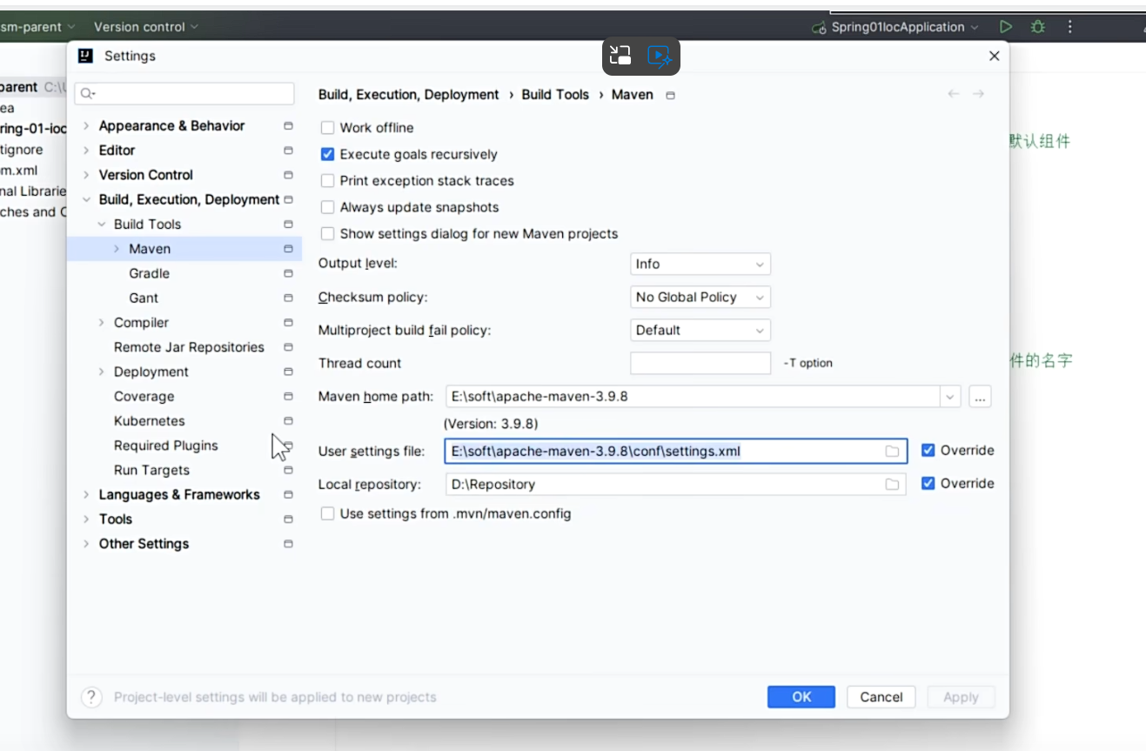Click the Run application play icon
The height and width of the screenshot is (751, 1146).
click(1006, 27)
